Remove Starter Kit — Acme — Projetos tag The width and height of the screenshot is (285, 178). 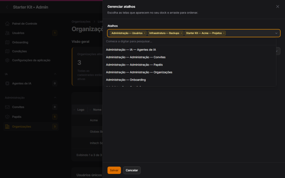(223, 33)
